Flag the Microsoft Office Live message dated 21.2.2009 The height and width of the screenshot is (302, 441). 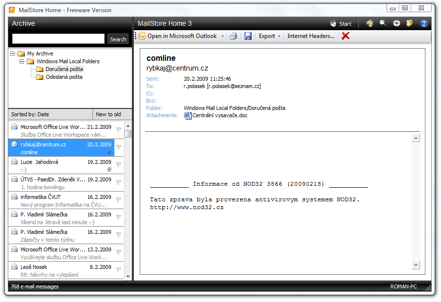[119, 129]
